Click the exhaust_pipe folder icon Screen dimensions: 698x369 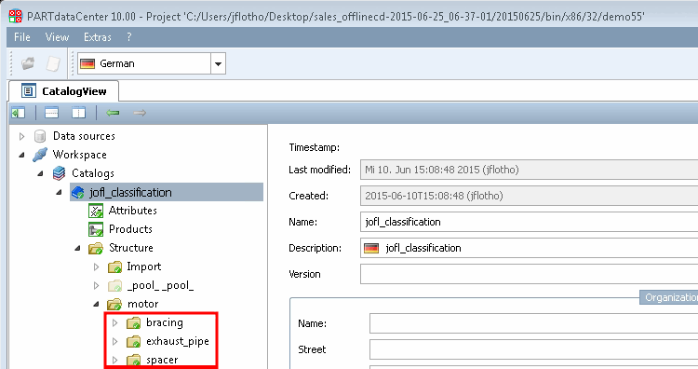[x=133, y=342]
